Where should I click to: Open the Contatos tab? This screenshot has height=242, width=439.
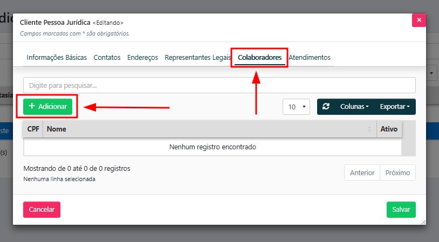click(x=107, y=57)
